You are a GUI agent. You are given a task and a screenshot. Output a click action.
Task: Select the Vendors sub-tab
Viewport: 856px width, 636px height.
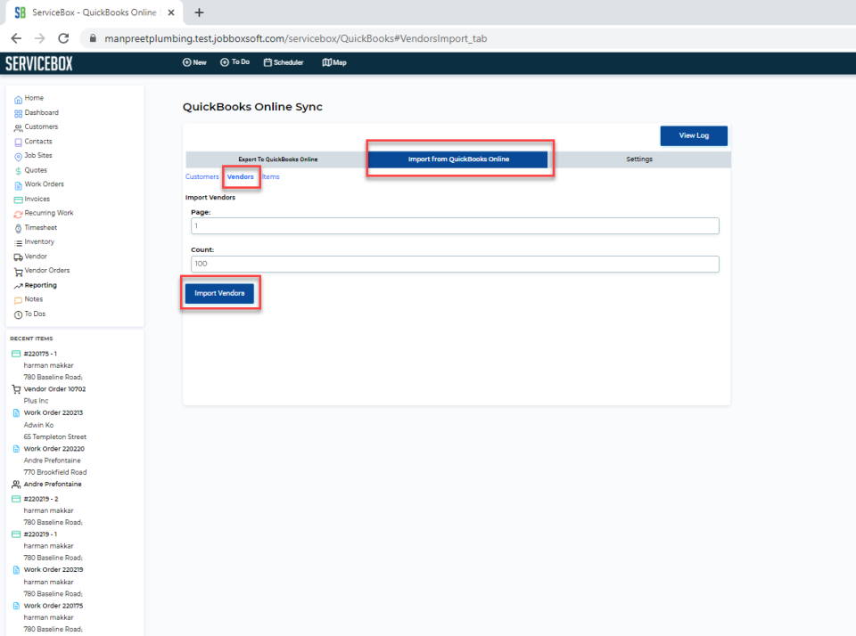(x=240, y=176)
